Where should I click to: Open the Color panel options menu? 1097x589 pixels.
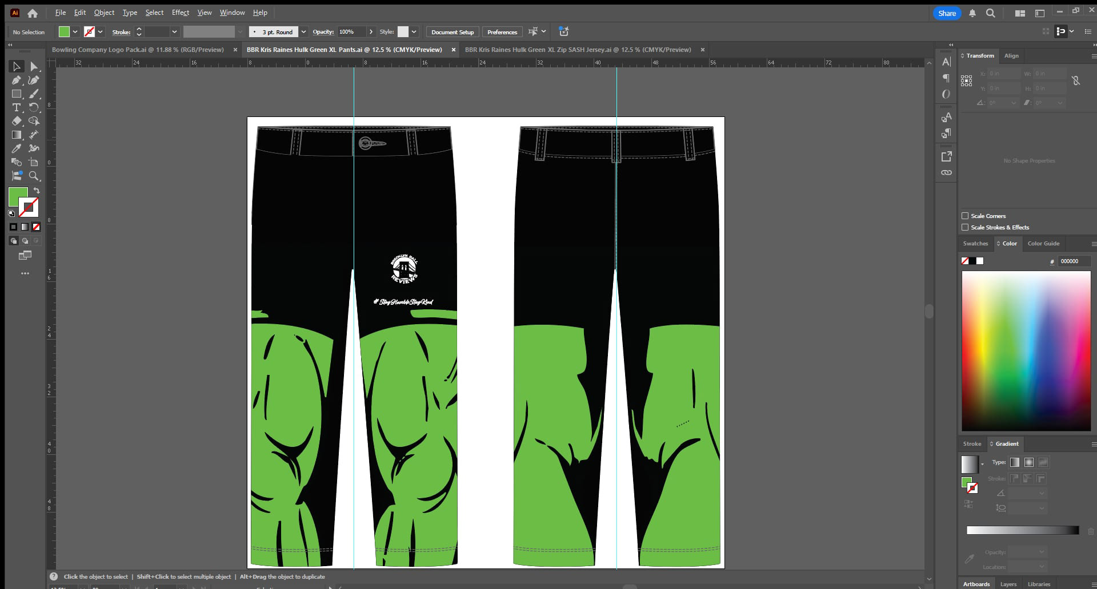1094,244
